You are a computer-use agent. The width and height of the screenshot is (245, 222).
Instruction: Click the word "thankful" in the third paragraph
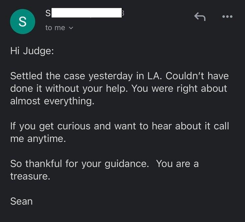43,164
